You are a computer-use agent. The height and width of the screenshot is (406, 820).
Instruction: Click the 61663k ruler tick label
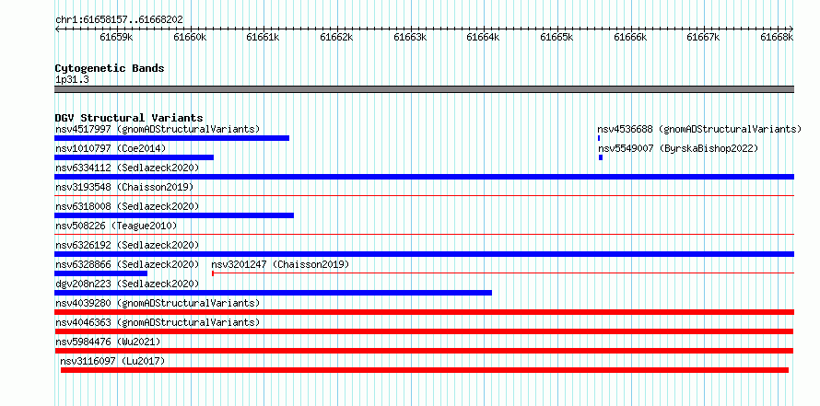(x=411, y=37)
